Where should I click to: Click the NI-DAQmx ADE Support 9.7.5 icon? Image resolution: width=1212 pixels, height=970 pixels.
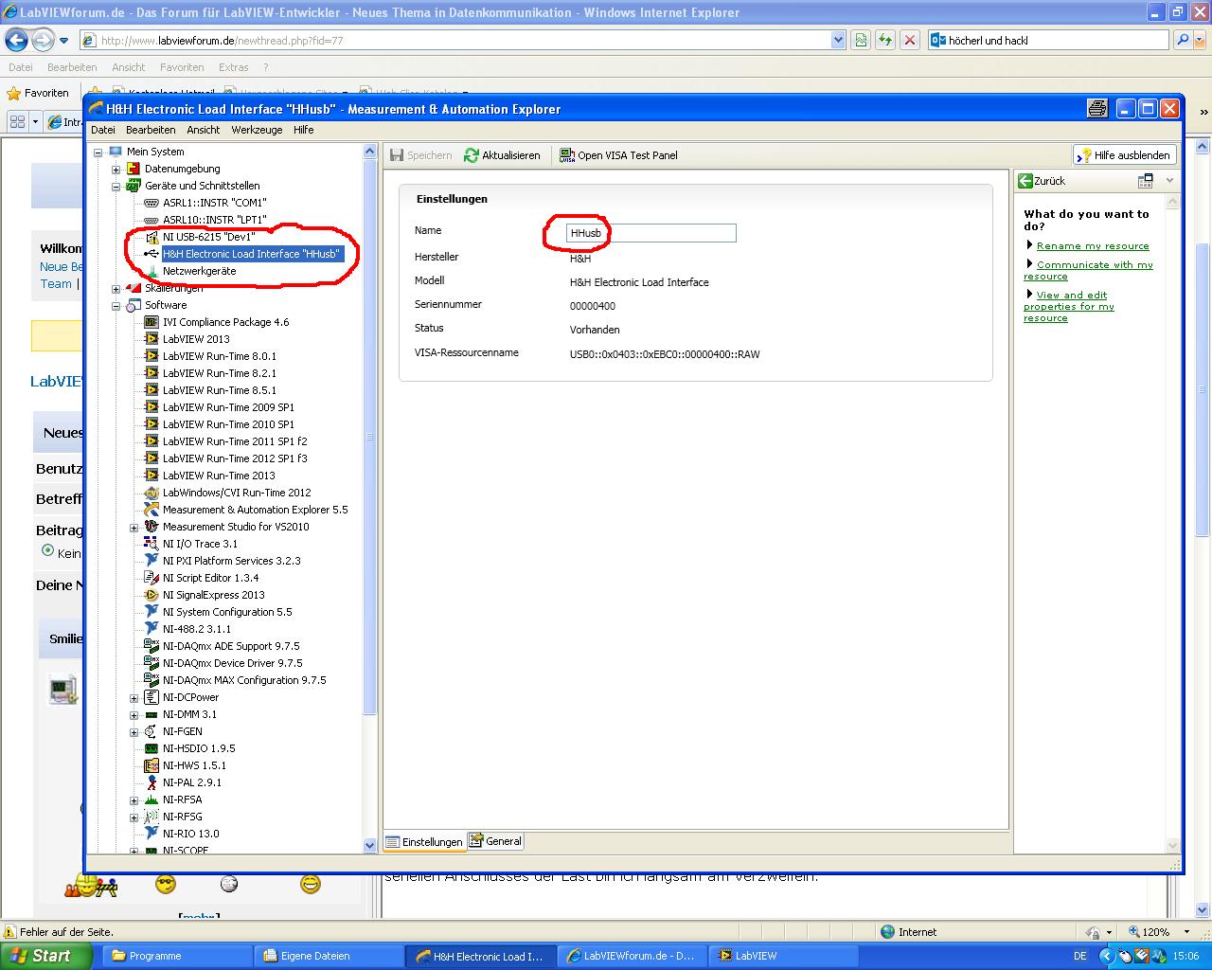[x=151, y=646]
